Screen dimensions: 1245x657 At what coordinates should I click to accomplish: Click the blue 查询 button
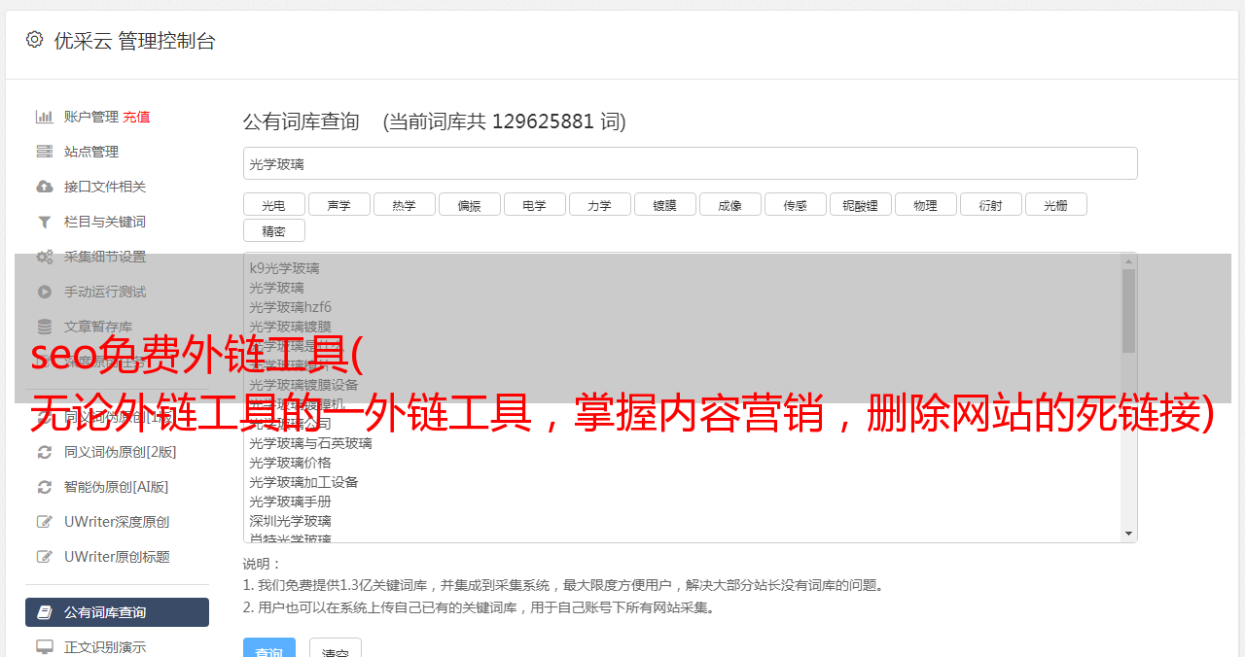pyautogui.click(x=268, y=649)
